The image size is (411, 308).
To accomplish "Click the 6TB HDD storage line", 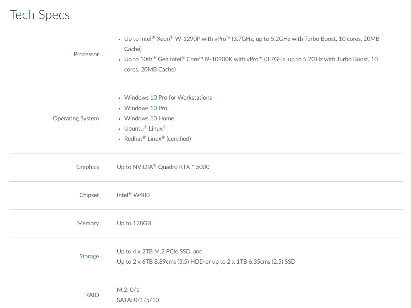I will [206, 262].
